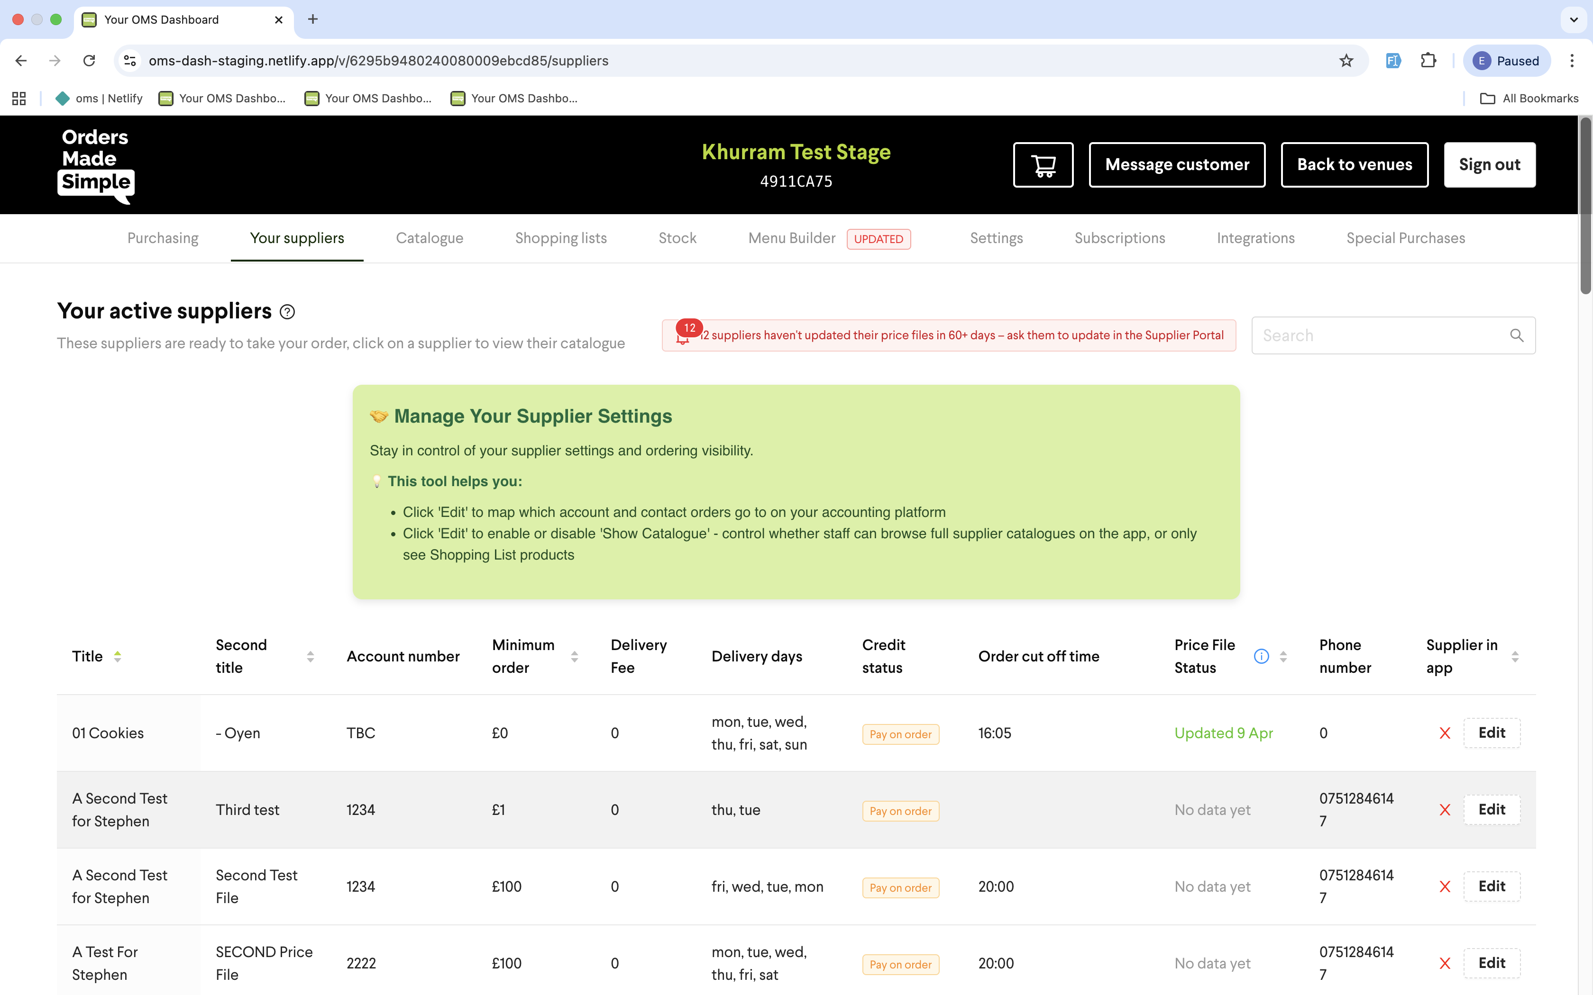Click the 01 Cookies supplier title
This screenshot has width=1593, height=995.
tap(108, 733)
